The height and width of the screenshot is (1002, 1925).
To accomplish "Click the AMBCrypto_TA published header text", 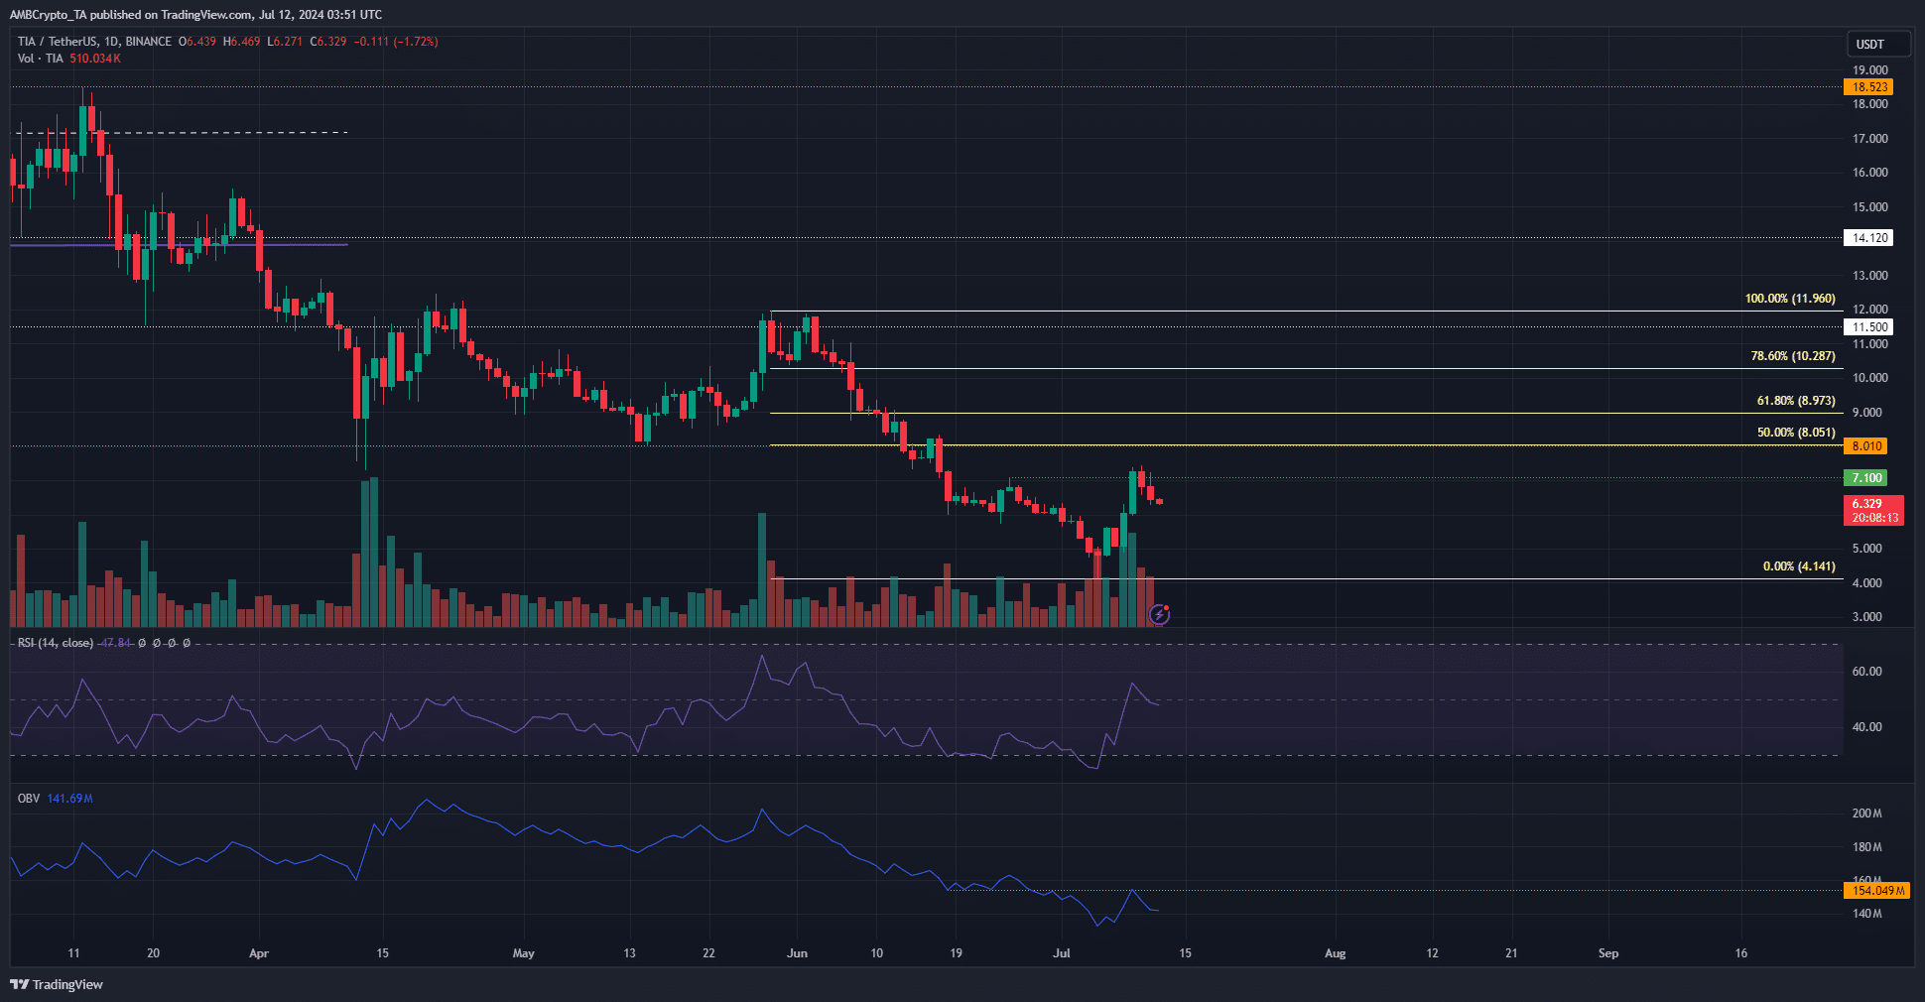I will [x=195, y=15].
